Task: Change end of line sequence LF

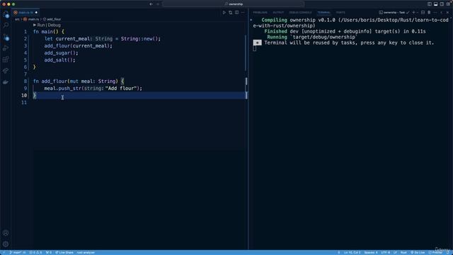Action: point(395,252)
